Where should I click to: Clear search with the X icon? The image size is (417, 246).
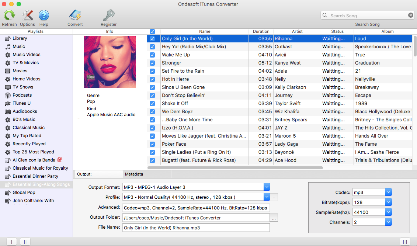point(411,15)
